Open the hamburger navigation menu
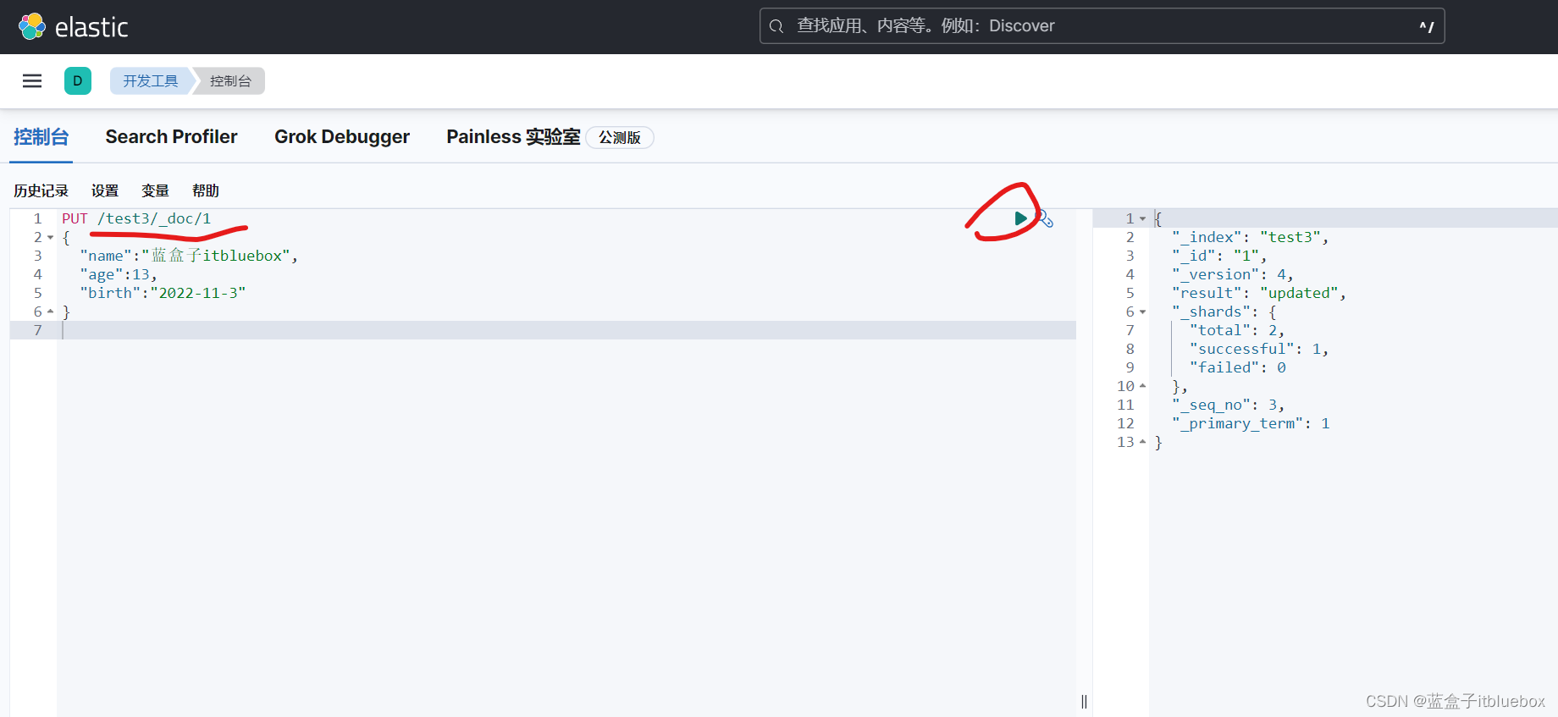This screenshot has height=717, width=1558. pos(32,81)
